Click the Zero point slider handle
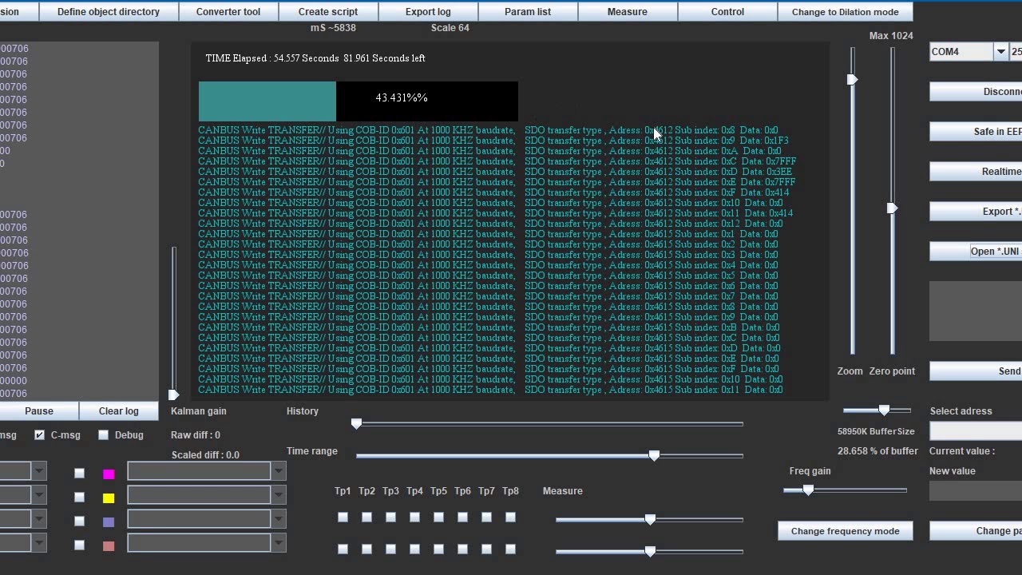1022x575 pixels. pos(893,208)
